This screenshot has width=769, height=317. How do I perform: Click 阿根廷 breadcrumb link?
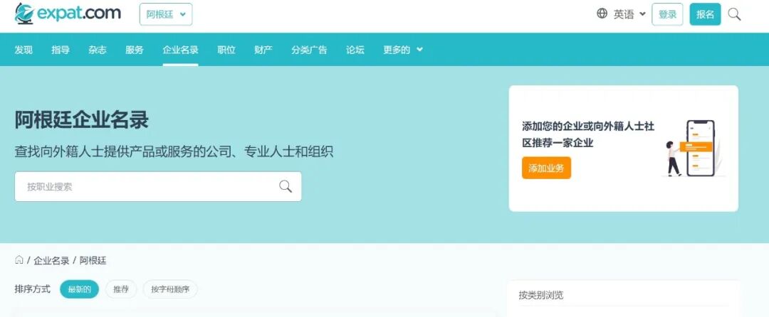click(x=93, y=260)
